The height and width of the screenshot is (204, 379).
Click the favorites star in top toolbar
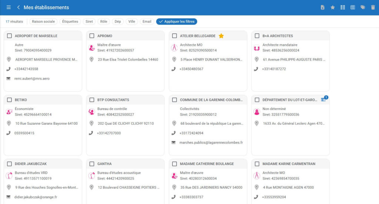(332, 7)
